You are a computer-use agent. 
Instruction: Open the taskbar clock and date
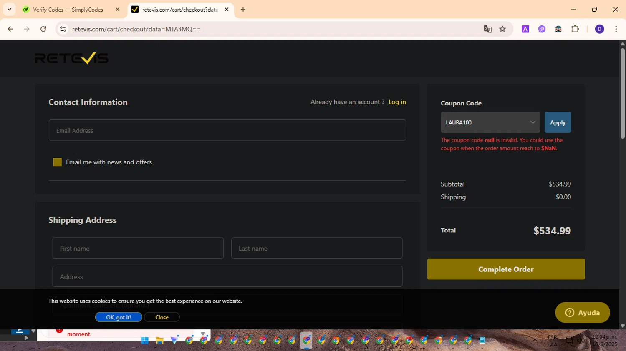[x=604, y=341]
